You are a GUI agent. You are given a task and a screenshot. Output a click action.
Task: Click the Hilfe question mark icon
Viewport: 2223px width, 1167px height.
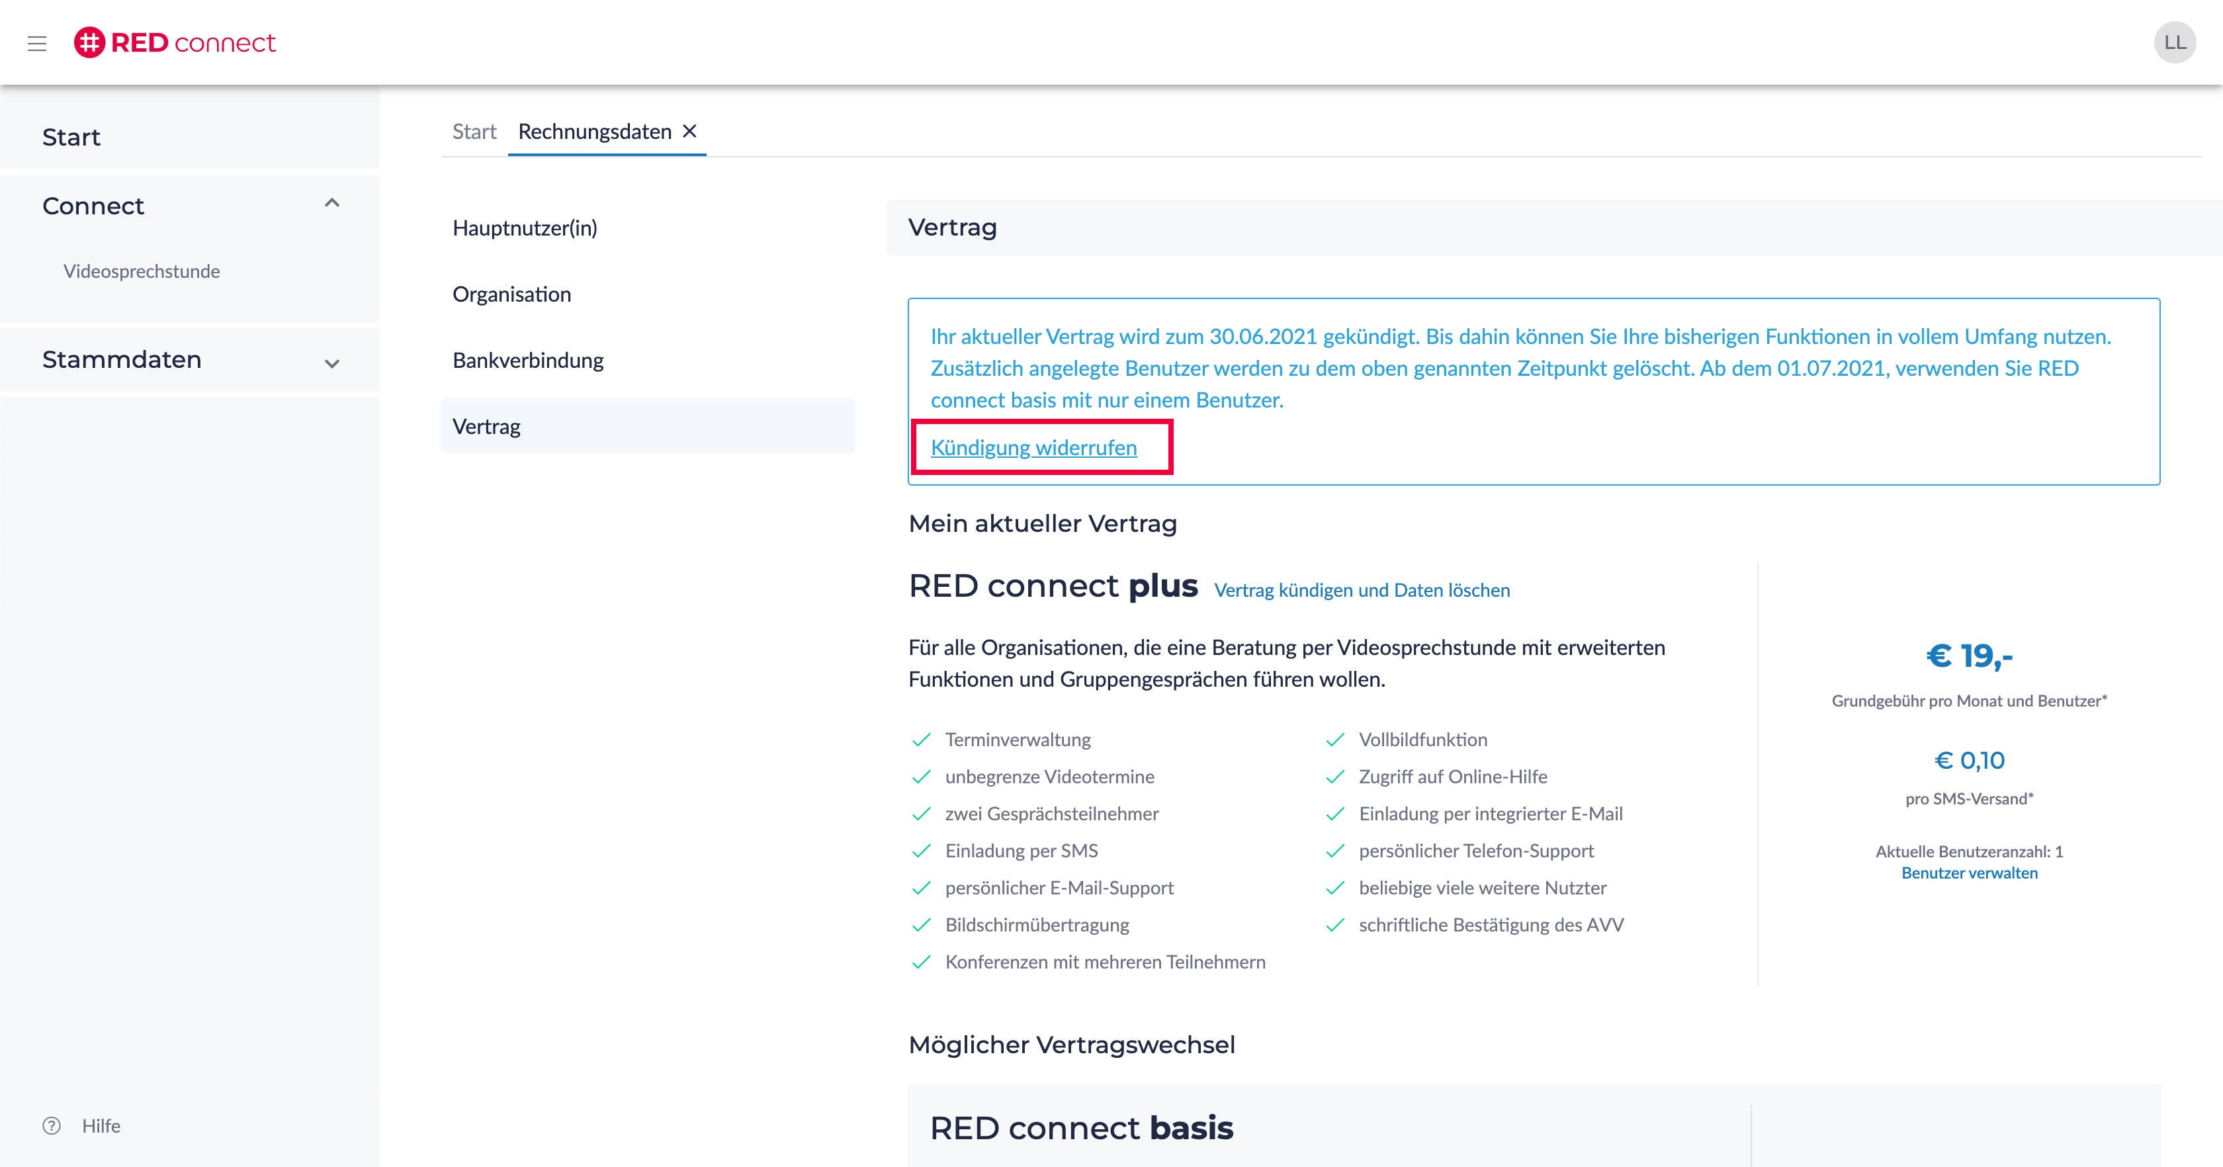tap(52, 1125)
